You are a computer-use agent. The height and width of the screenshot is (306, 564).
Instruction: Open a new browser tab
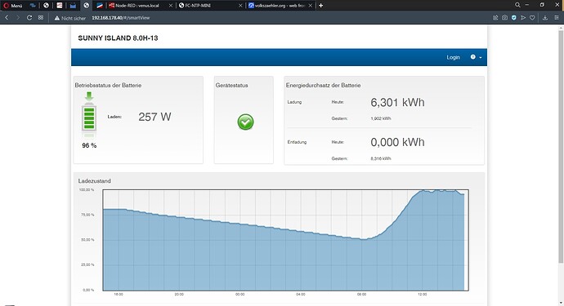point(321,6)
